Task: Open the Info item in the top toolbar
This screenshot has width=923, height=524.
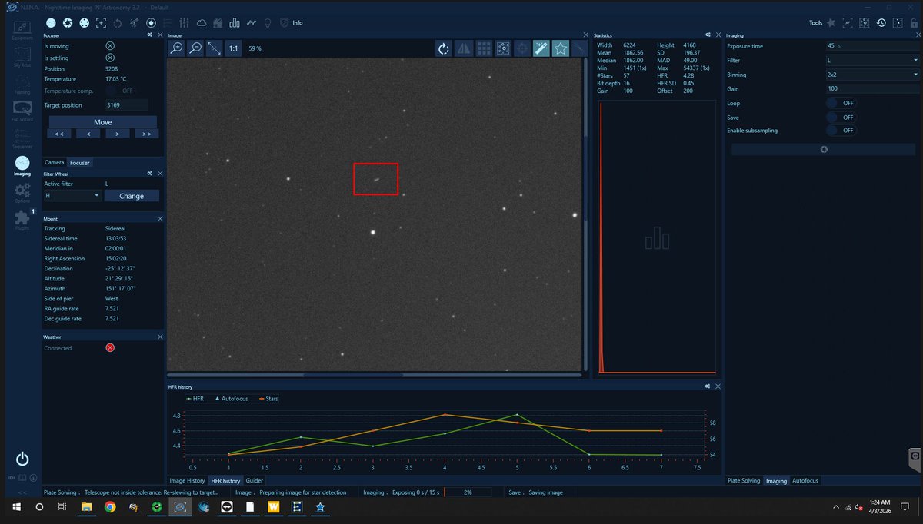Action: tap(297, 22)
